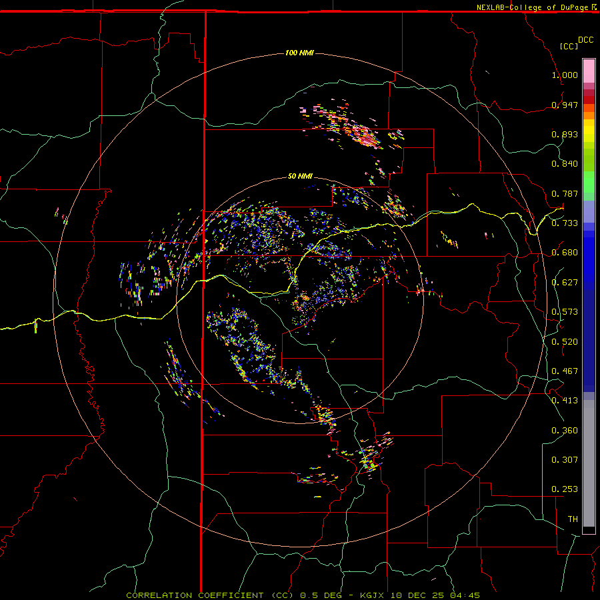Image resolution: width=600 pixels, height=600 pixels.
Task: Click the TH threshold label
Action: tap(573, 519)
